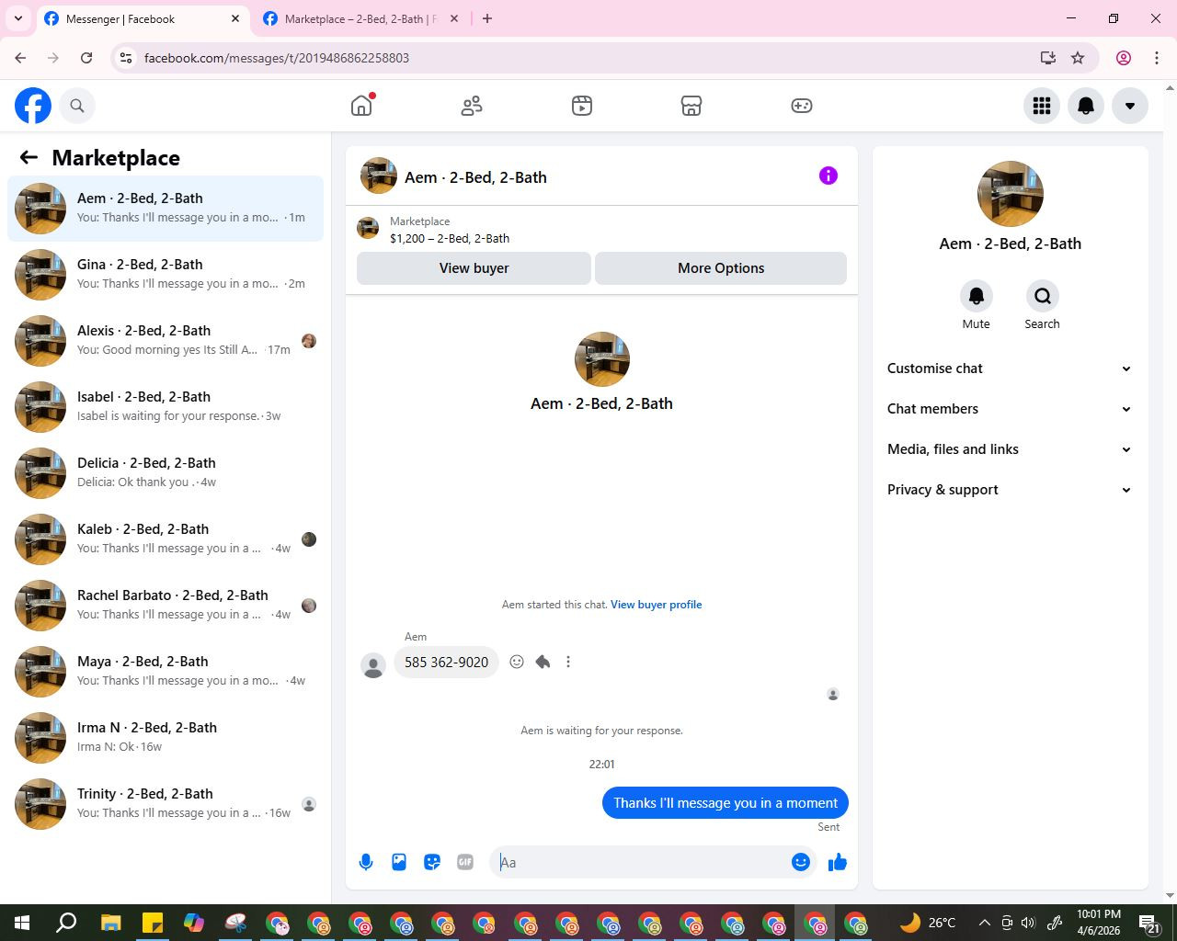Send a thumbs-up like
1177x941 pixels.
838,862
